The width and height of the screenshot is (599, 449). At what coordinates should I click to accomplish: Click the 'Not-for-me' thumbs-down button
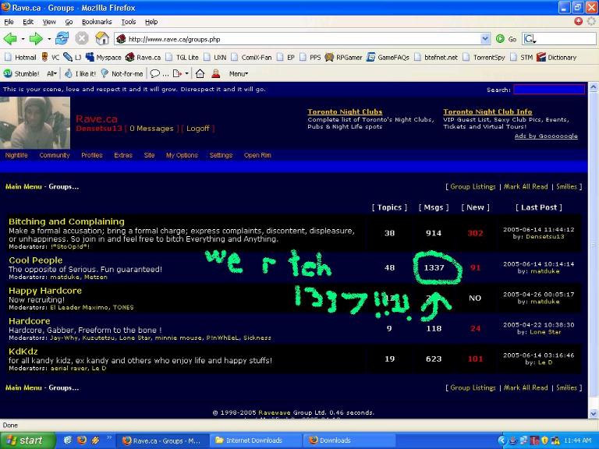click(122, 74)
